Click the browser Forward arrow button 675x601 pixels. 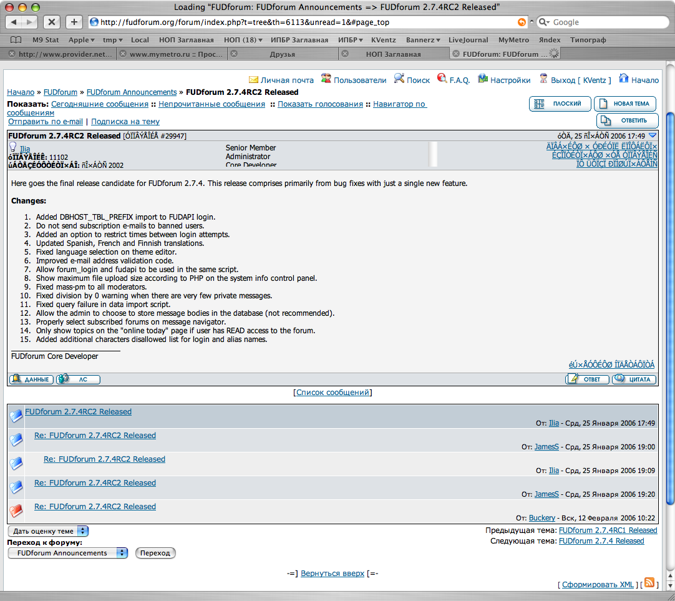[x=29, y=22]
